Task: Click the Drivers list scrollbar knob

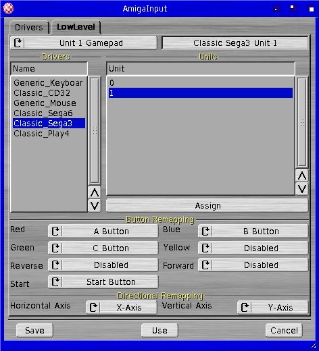Action: click(x=95, y=130)
